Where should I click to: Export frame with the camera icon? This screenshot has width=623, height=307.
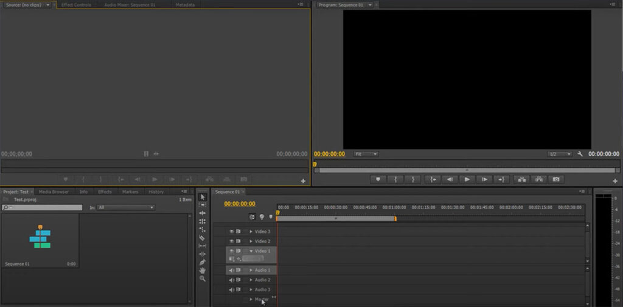556,179
